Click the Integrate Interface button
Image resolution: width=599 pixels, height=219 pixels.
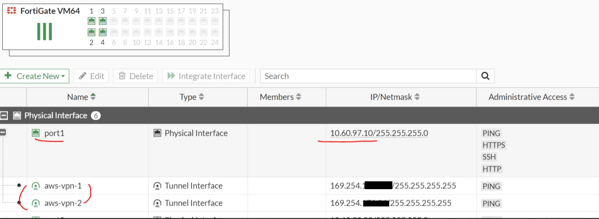point(206,76)
